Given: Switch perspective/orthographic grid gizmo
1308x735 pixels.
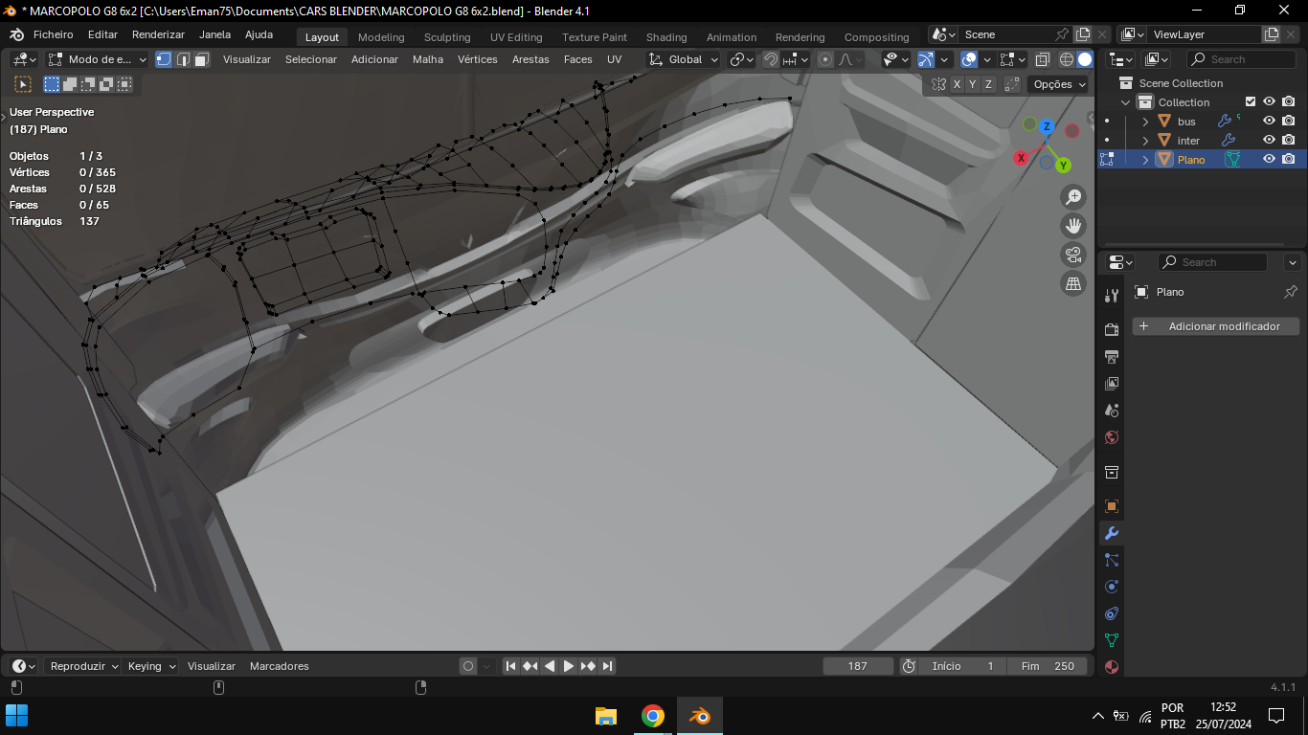Looking at the screenshot, I should 1073,283.
